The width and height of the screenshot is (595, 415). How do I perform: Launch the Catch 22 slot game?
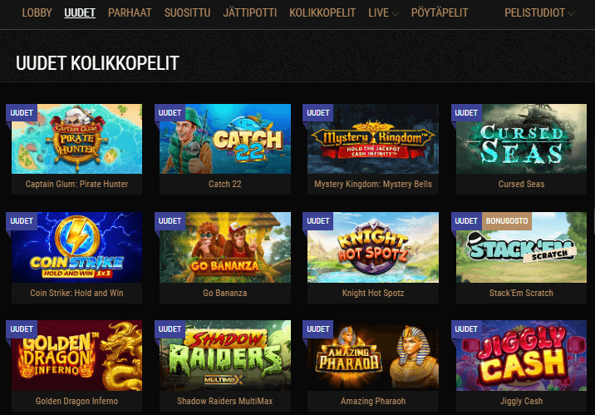point(225,139)
